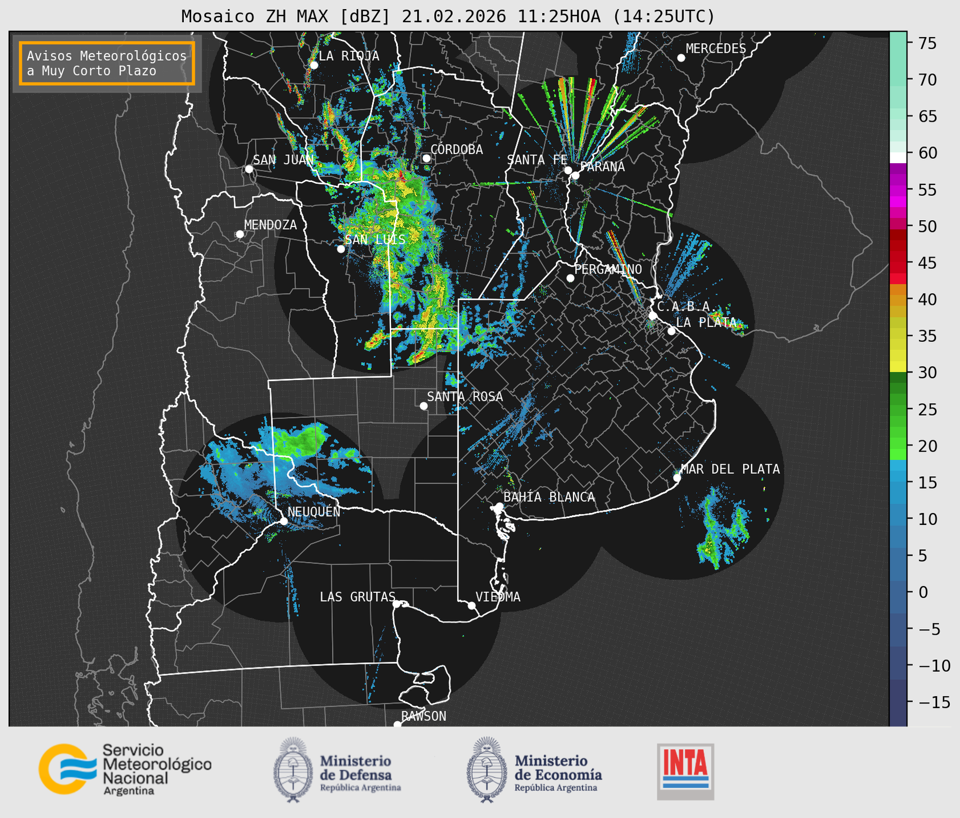
Task: Click the Mercedes city marker dot
Action: tap(681, 57)
